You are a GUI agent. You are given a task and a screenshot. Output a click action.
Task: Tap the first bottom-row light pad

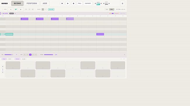[x=13, y=74]
